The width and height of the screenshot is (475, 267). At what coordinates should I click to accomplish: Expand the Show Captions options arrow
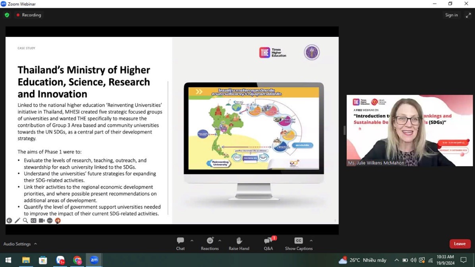coord(311,241)
